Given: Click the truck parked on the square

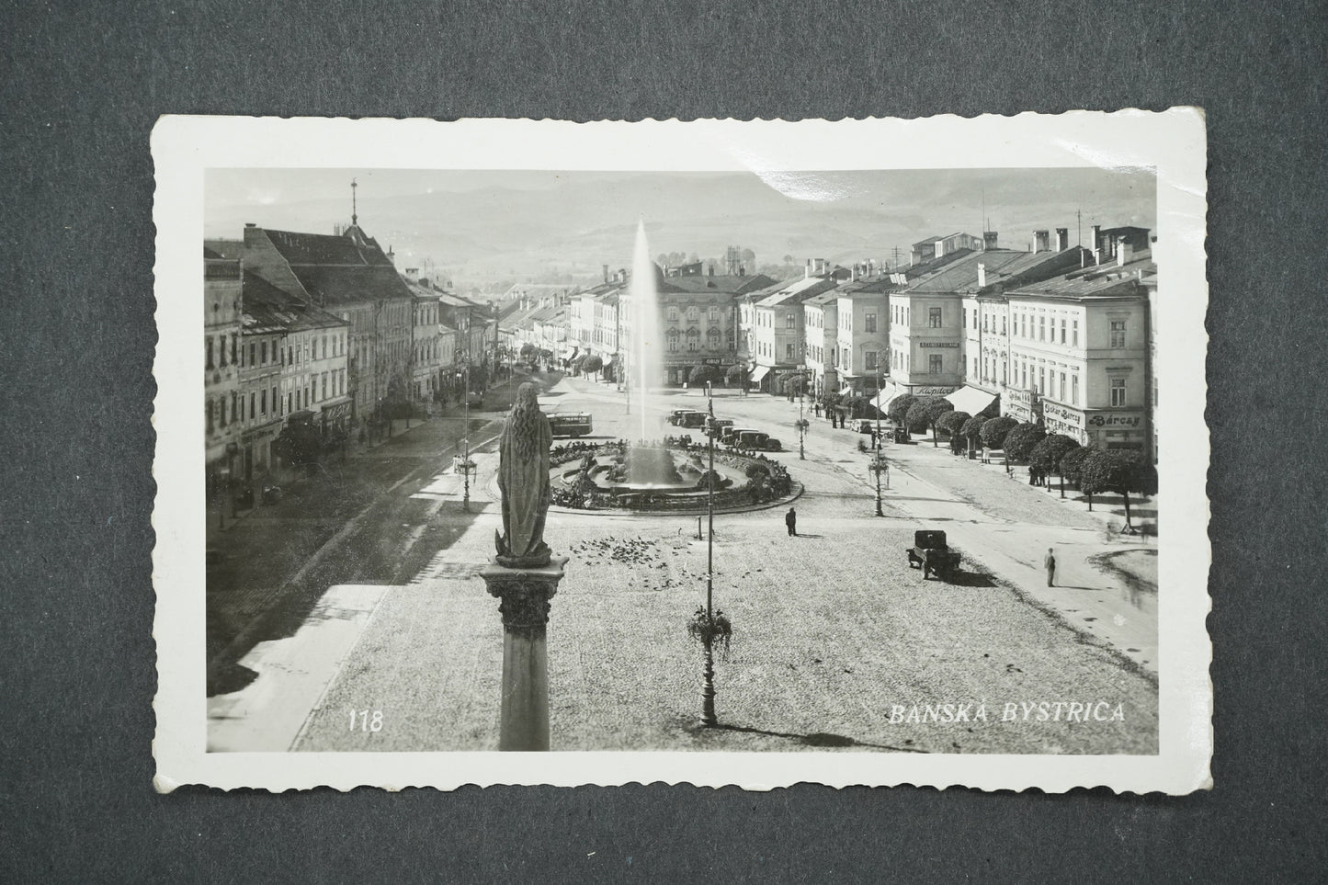Looking at the screenshot, I should (933, 553).
